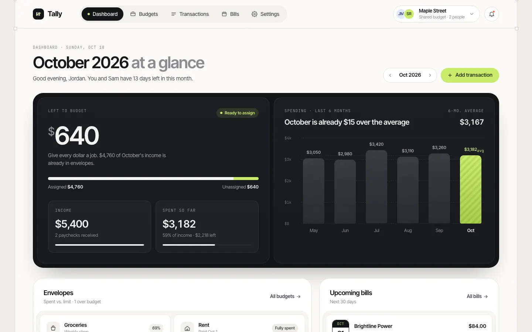Select the green Oct spending bar
Image resolution: width=532 pixels, height=332 pixels.
(471, 189)
